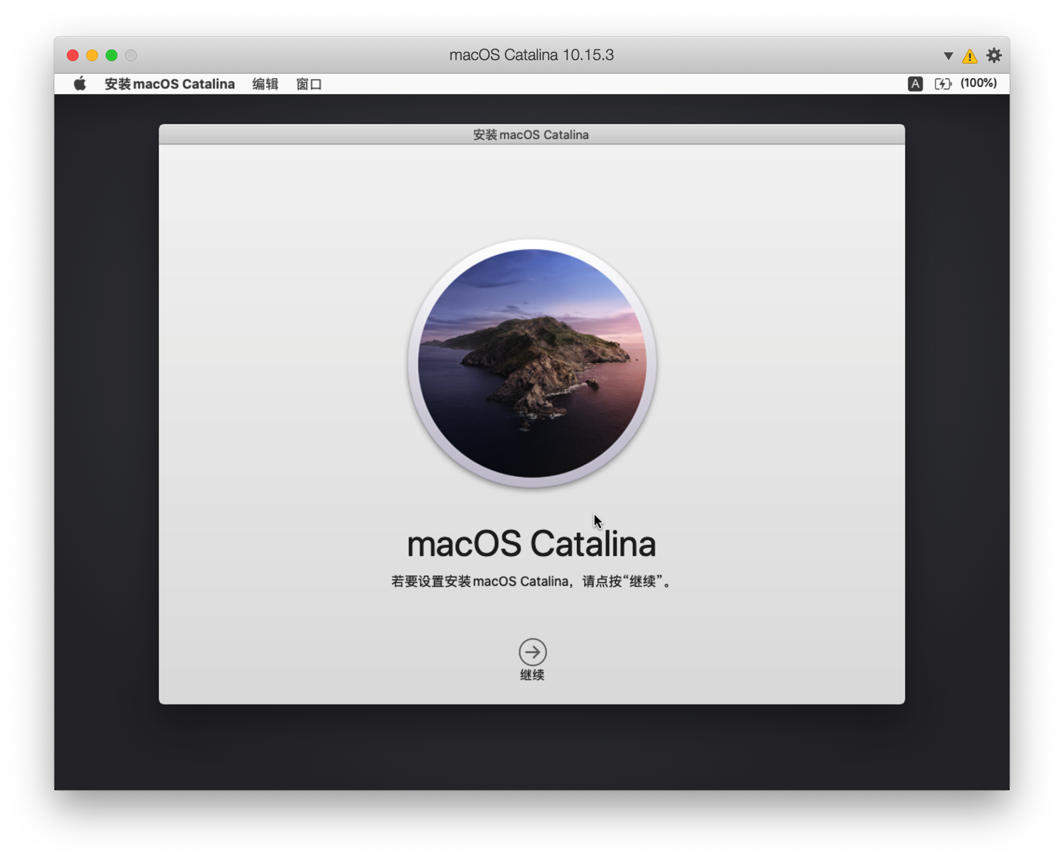Click the installer window title bar
This screenshot has width=1064, height=862.
point(532,135)
